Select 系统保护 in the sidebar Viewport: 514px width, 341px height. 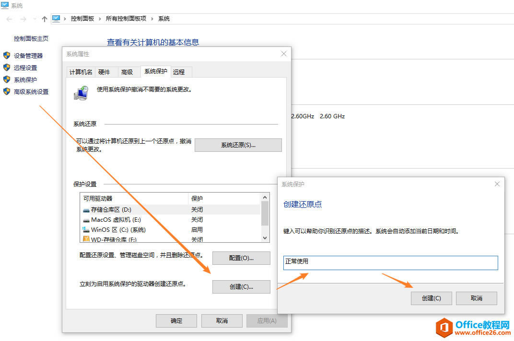point(25,80)
